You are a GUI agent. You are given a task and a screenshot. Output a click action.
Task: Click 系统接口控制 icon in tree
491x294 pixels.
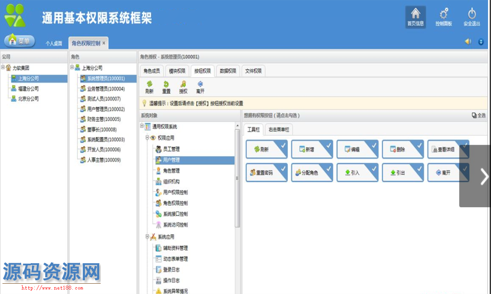pos(159,214)
